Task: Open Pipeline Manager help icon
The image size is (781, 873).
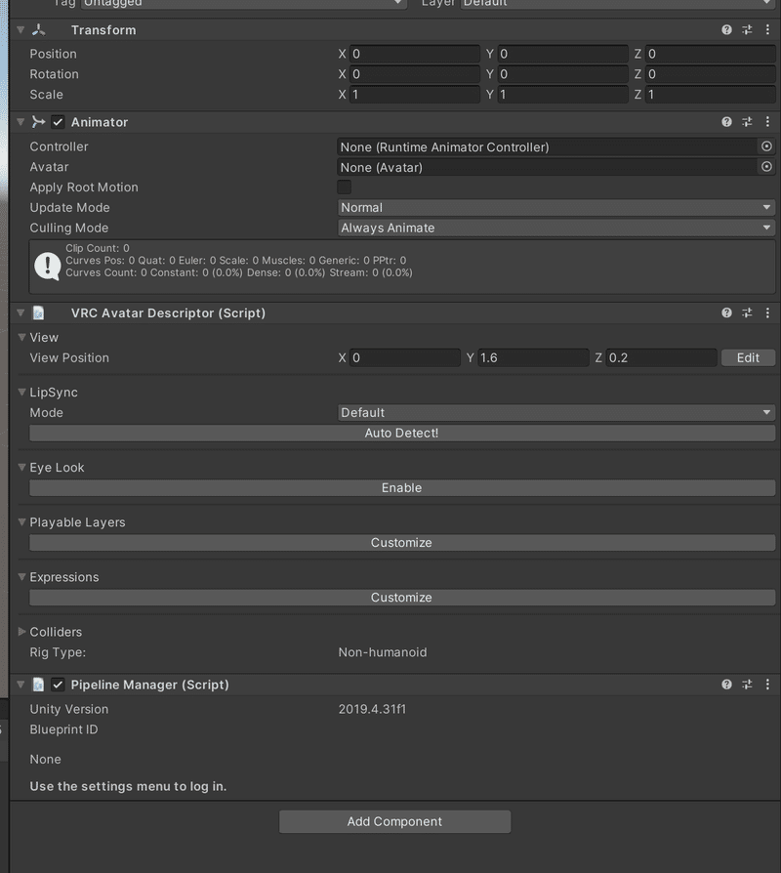Action: tap(726, 685)
